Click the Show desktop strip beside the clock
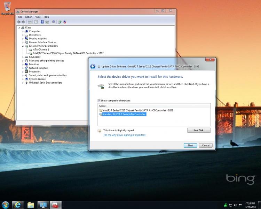Screen dimensions: 261x209 pos(259,205)
